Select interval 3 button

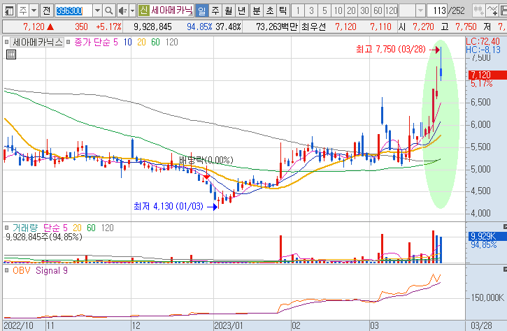[x=311, y=11]
